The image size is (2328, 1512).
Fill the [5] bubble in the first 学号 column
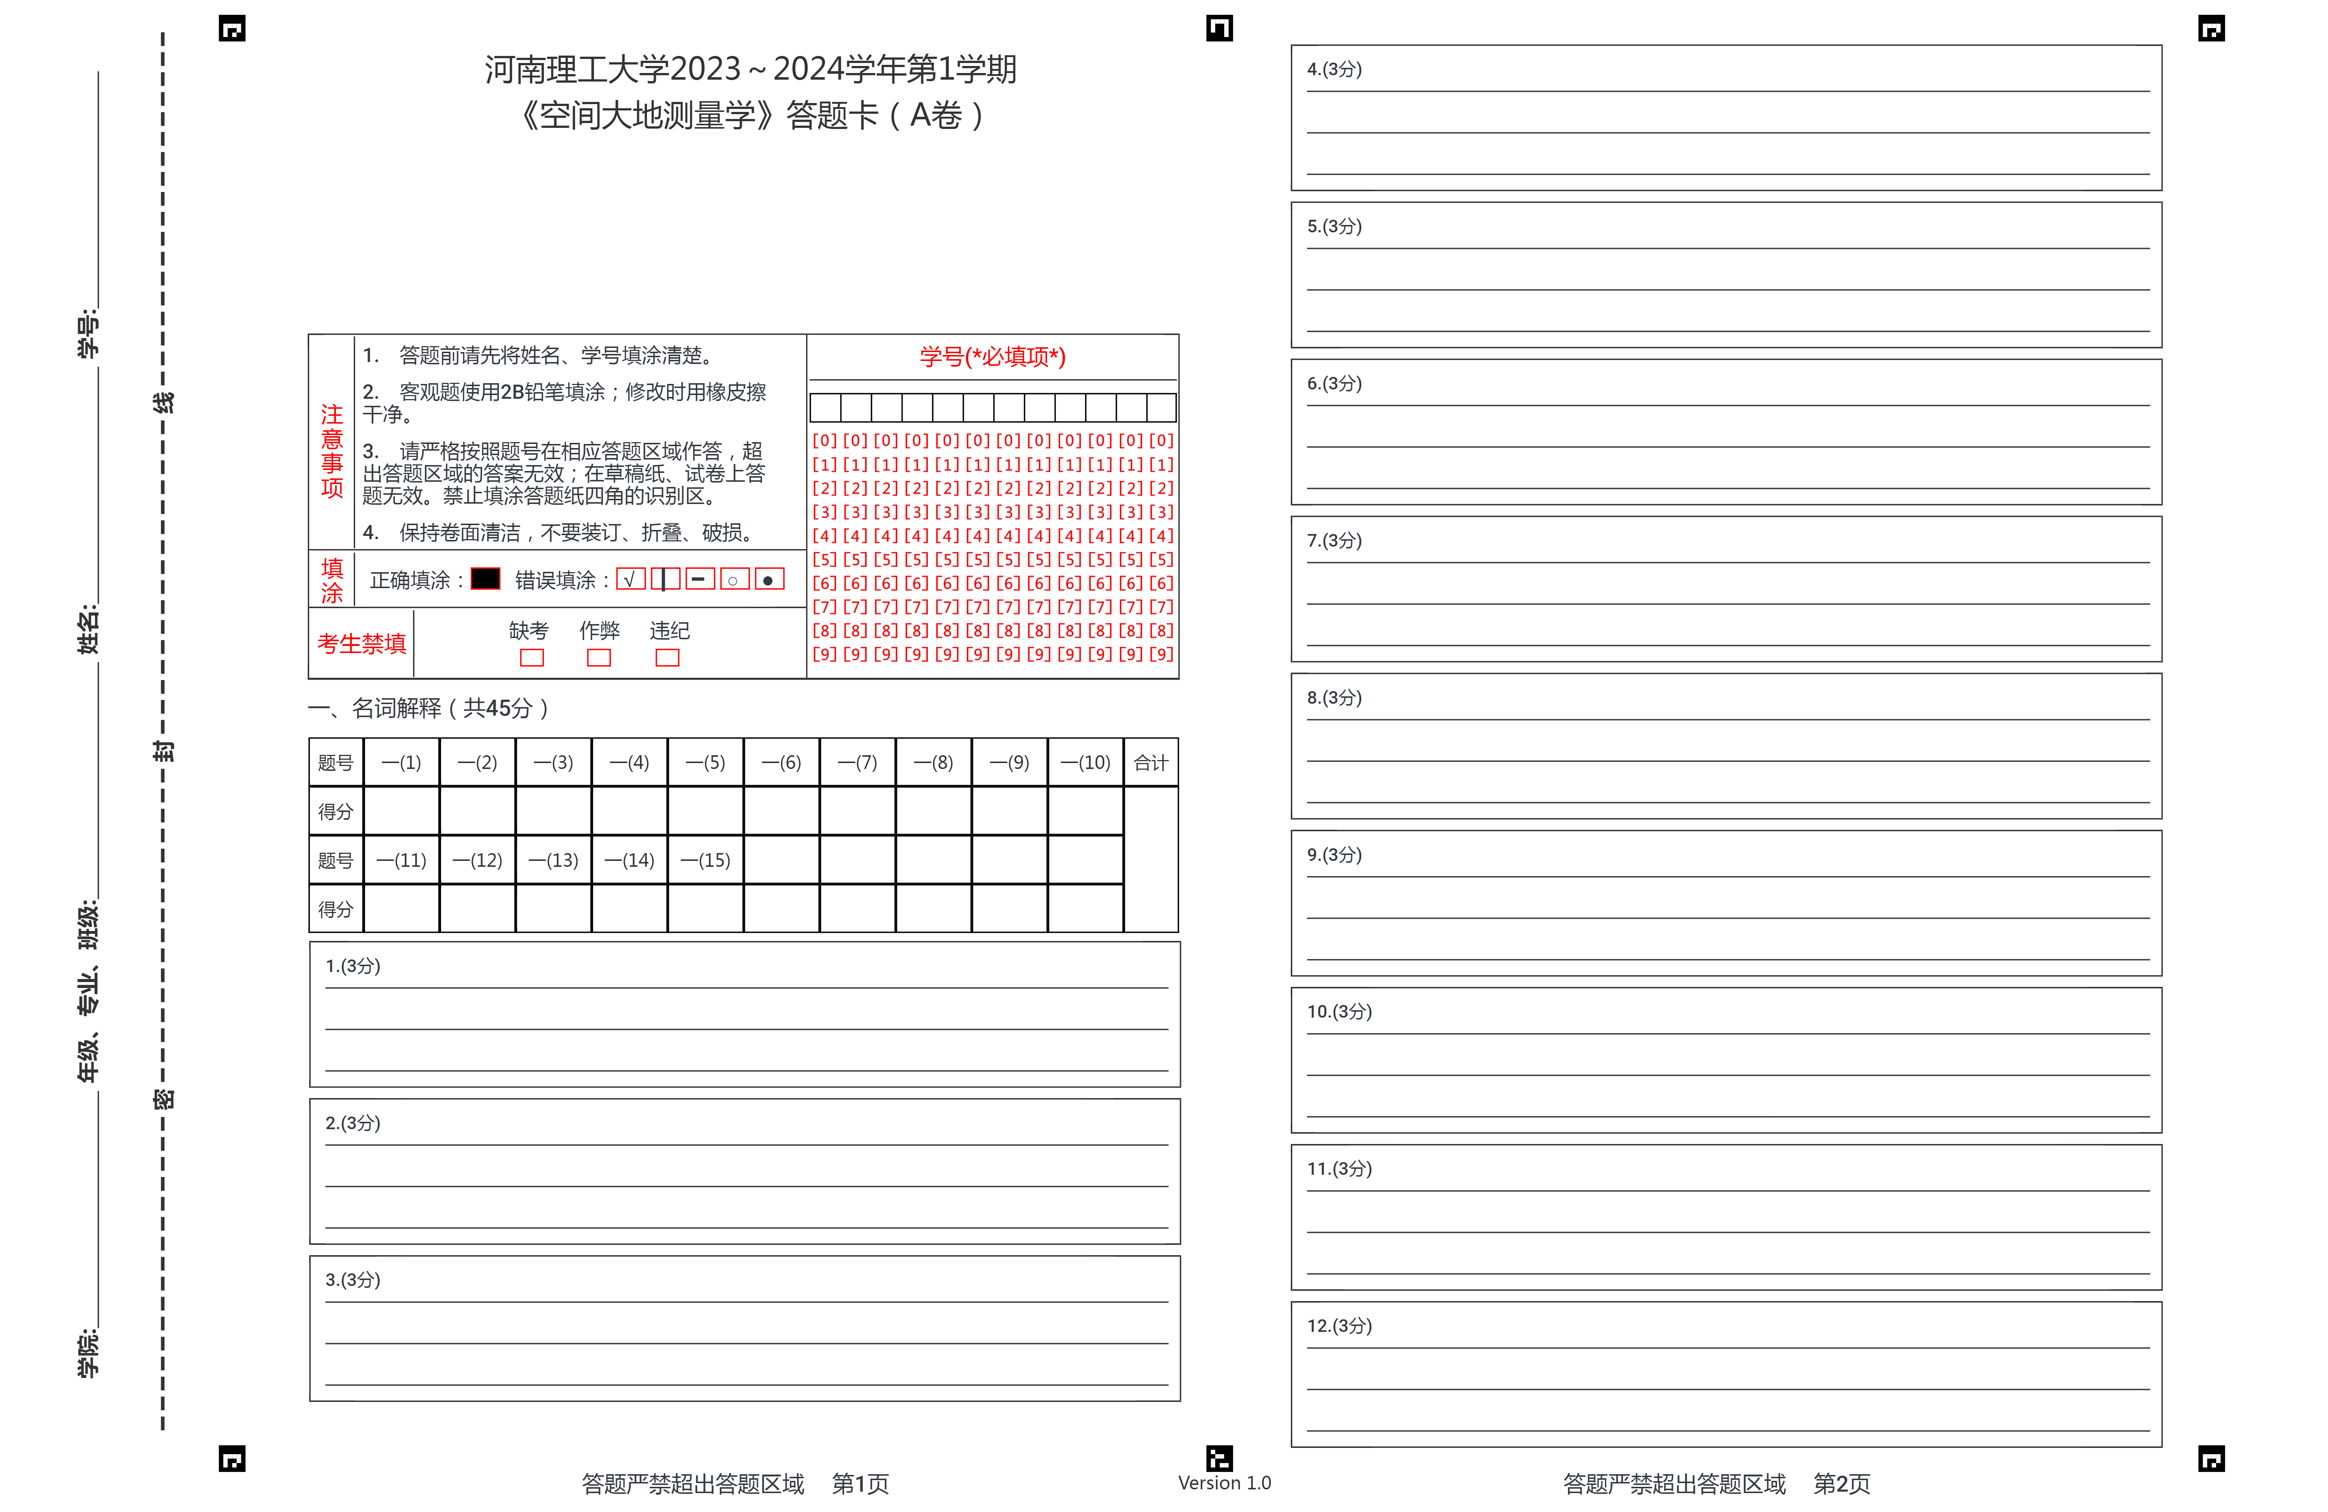point(824,560)
